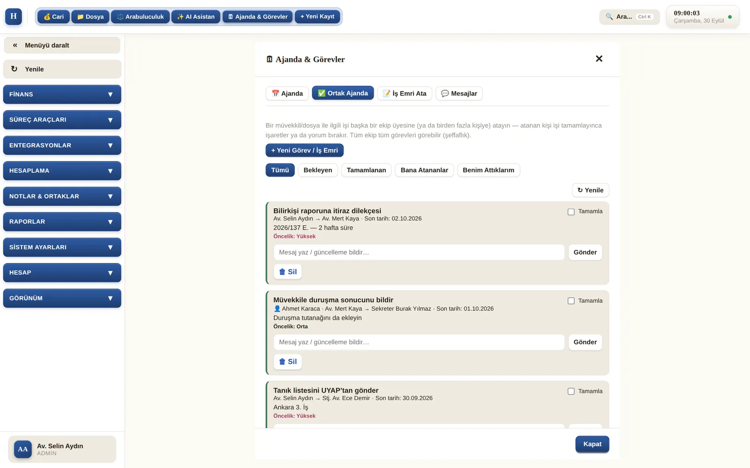
Task: Create a new record with Yeni Kayıt
Action: [x=317, y=17]
